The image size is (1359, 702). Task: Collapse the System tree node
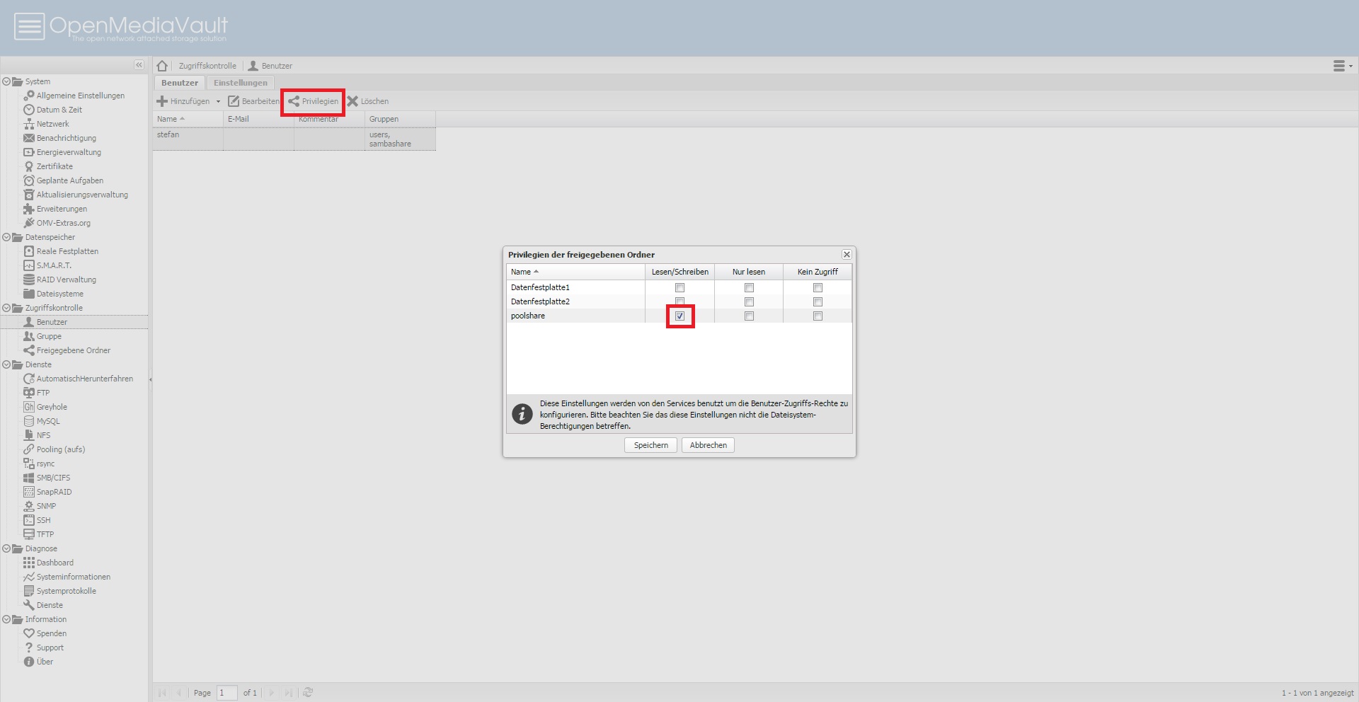pos(6,81)
